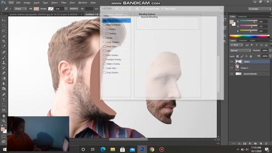
Task: Open the File menu
Action: [x=11, y=3]
